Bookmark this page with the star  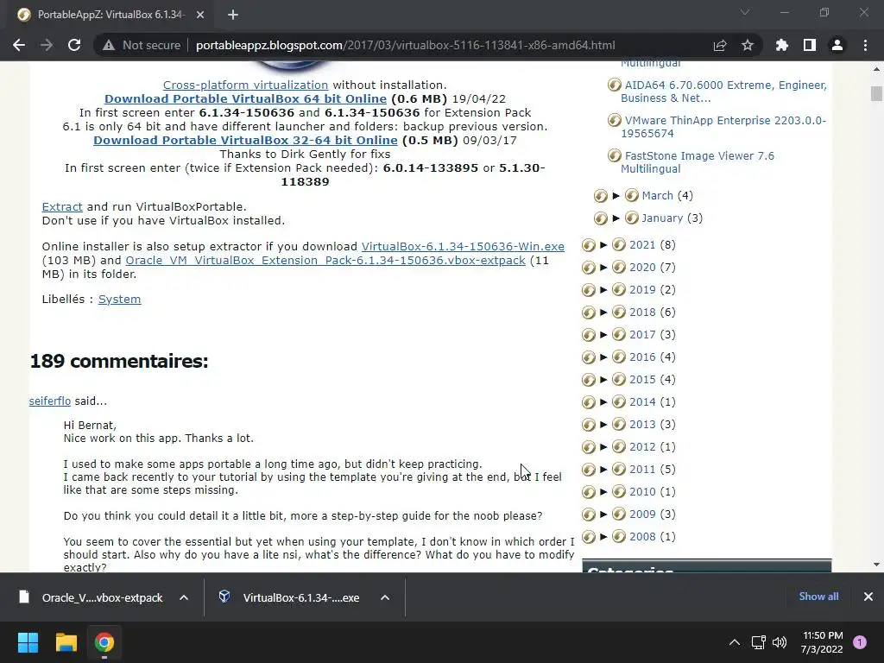point(748,45)
